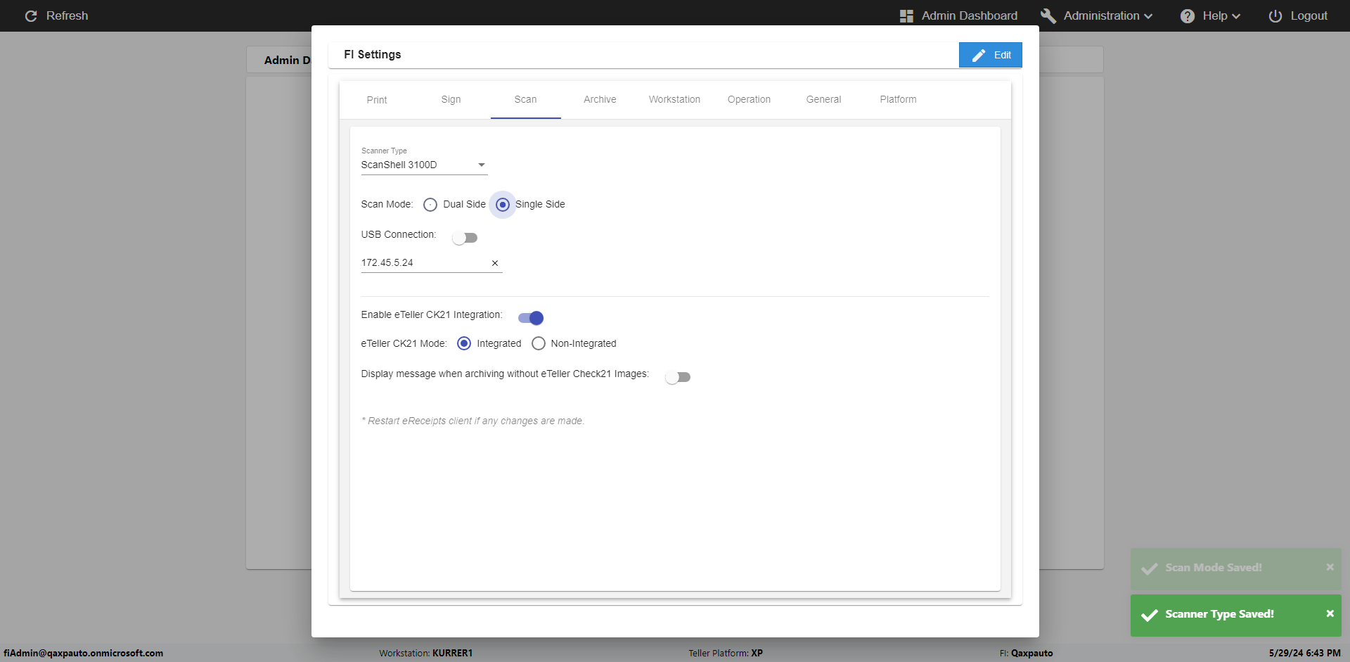Switch to the Scan tab
The image size is (1350, 662).
point(525,100)
